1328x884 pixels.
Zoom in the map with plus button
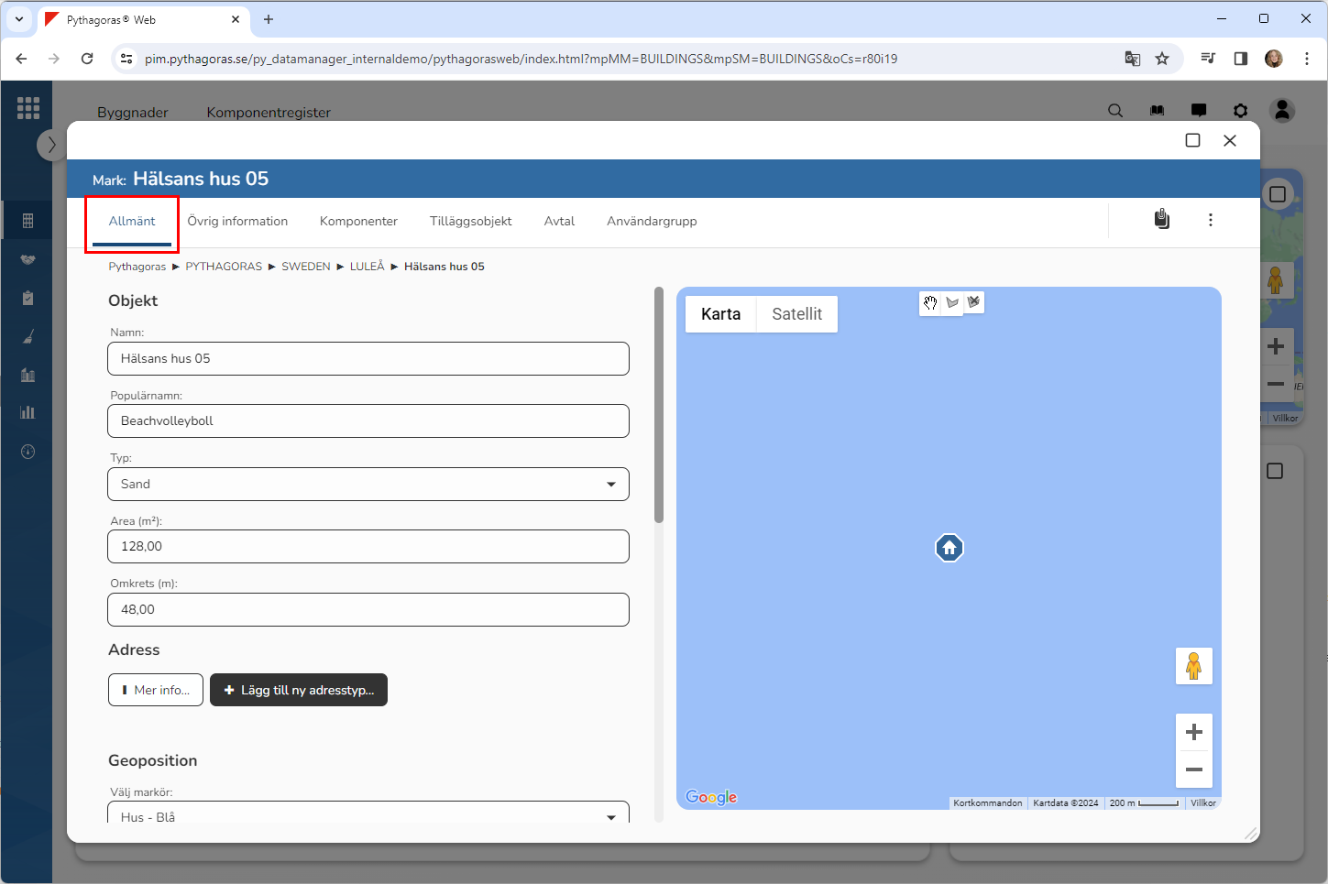1193,732
